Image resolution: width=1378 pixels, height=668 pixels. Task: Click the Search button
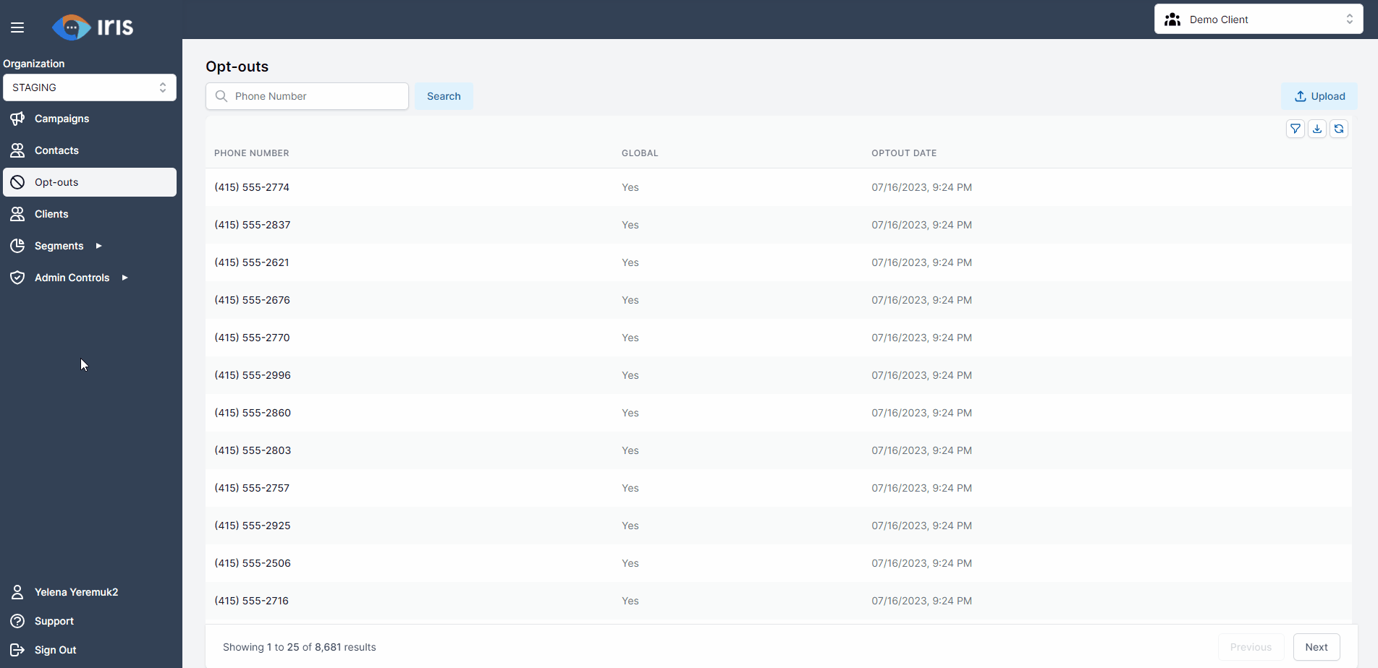444,96
